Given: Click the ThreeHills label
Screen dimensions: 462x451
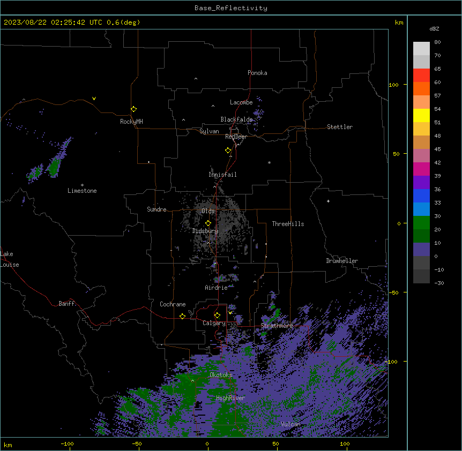Looking at the screenshot, I should (x=288, y=224).
